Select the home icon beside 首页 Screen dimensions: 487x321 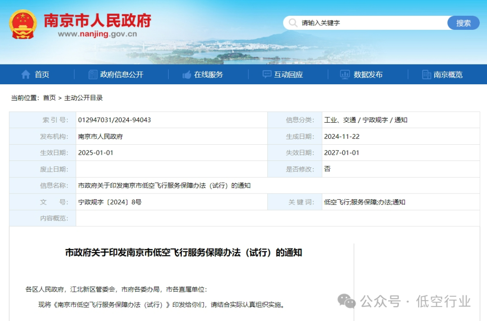point(26,74)
